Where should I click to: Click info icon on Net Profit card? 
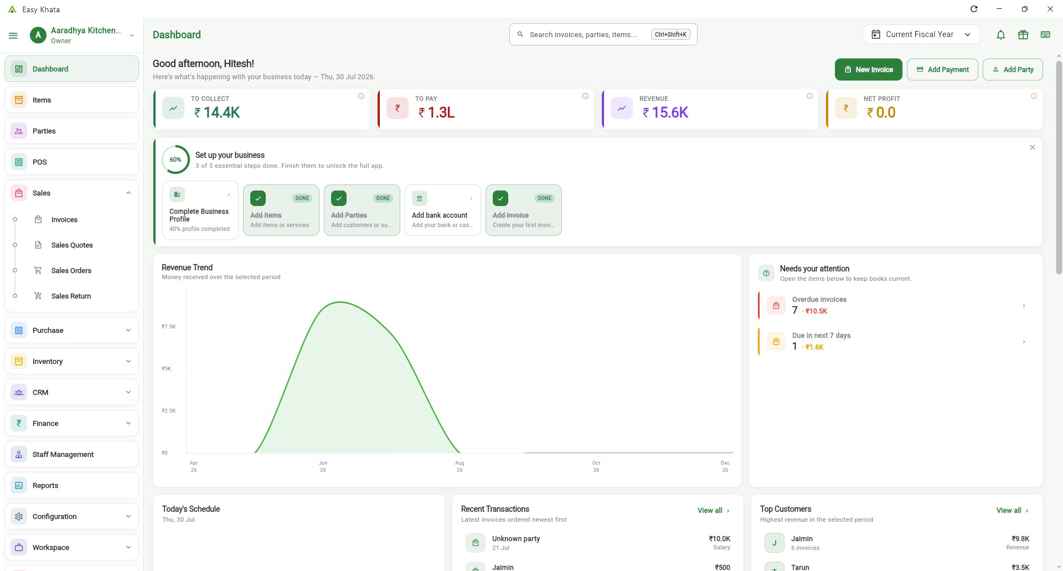(x=1034, y=96)
